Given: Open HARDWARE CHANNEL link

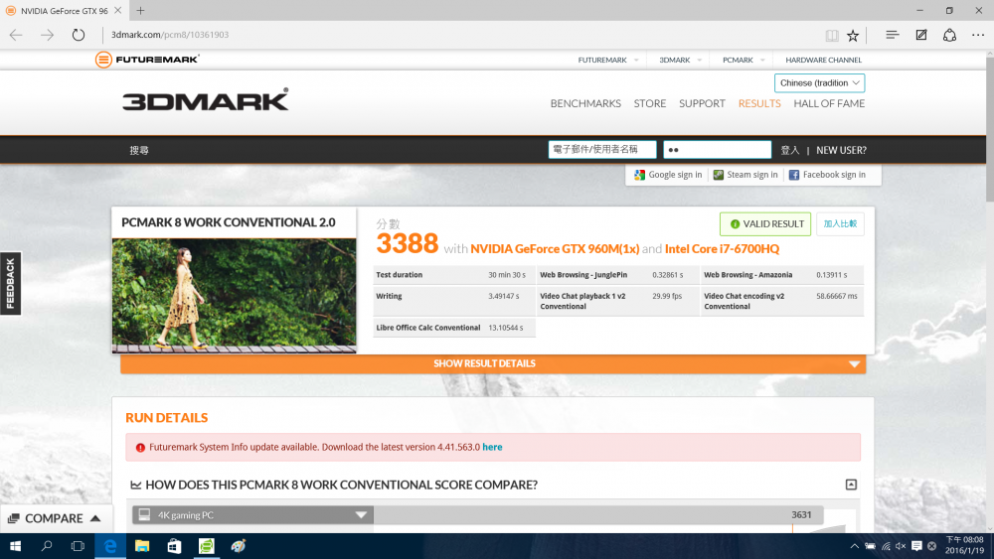Looking at the screenshot, I should (x=823, y=61).
